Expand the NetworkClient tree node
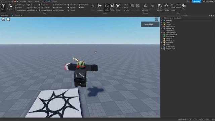The height and width of the screenshot is (121, 215). pos(162,29)
